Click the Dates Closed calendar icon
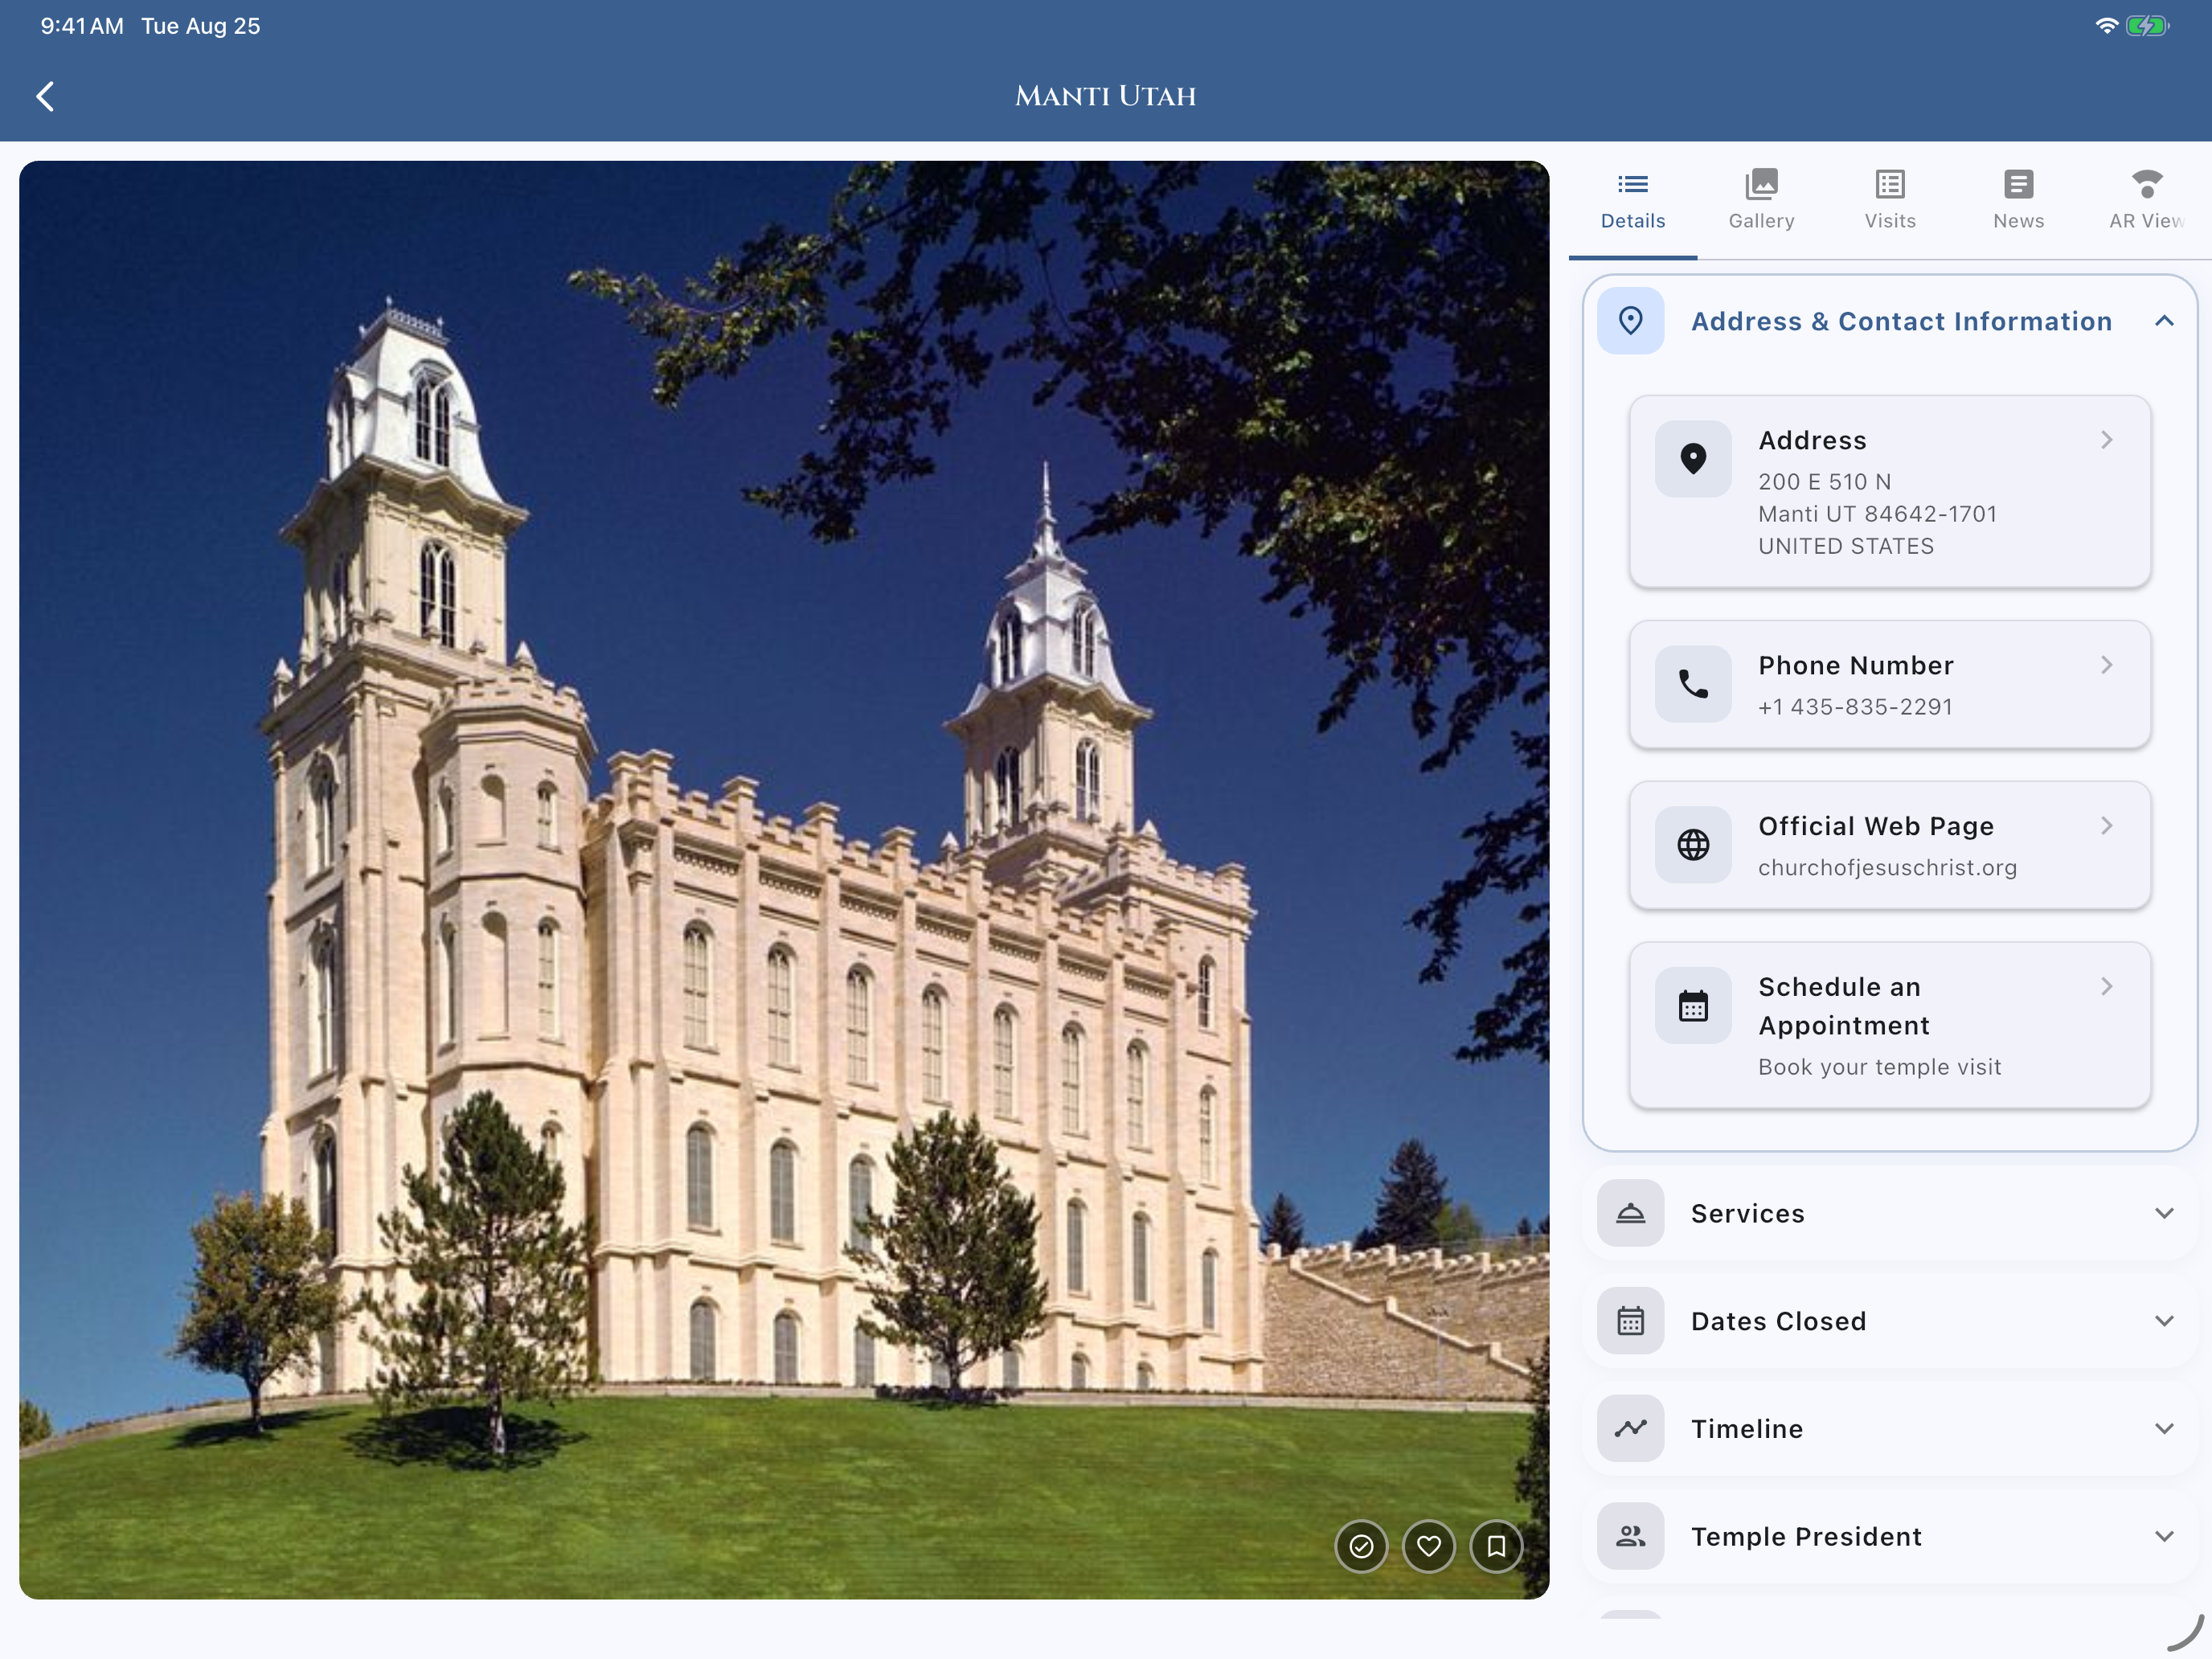The height and width of the screenshot is (1659, 2212). click(1630, 1321)
